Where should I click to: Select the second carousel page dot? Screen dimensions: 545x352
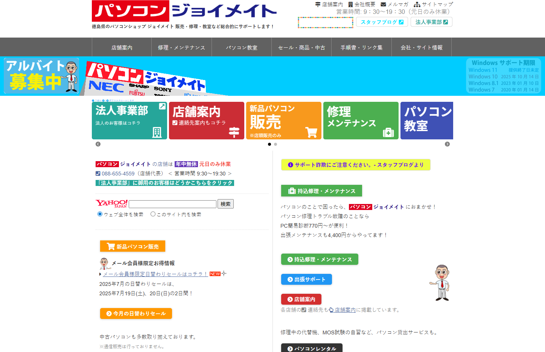276,144
